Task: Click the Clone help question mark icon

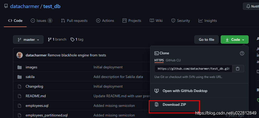Action: point(242,53)
